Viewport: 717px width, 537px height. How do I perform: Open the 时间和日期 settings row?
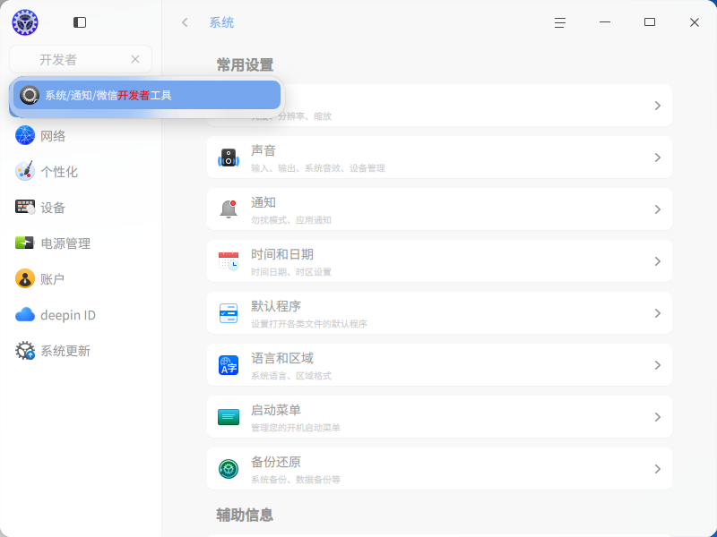coord(439,261)
